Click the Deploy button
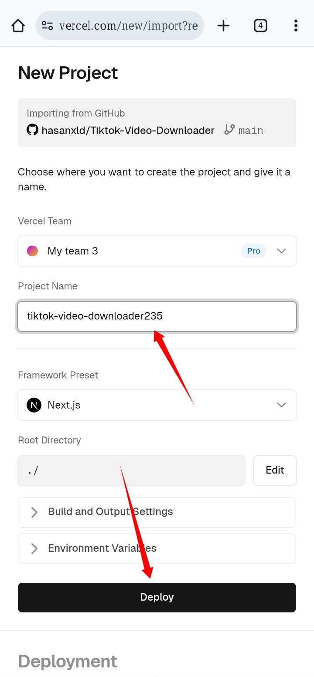Image resolution: width=314 pixels, height=677 pixels. [x=157, y=597]
